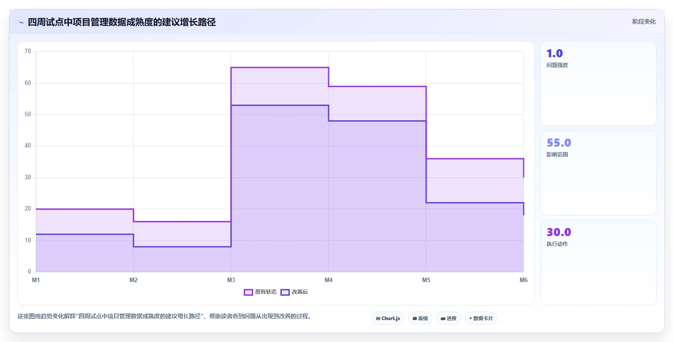Select the 数据卡片 tag

[x=481, y=318]
